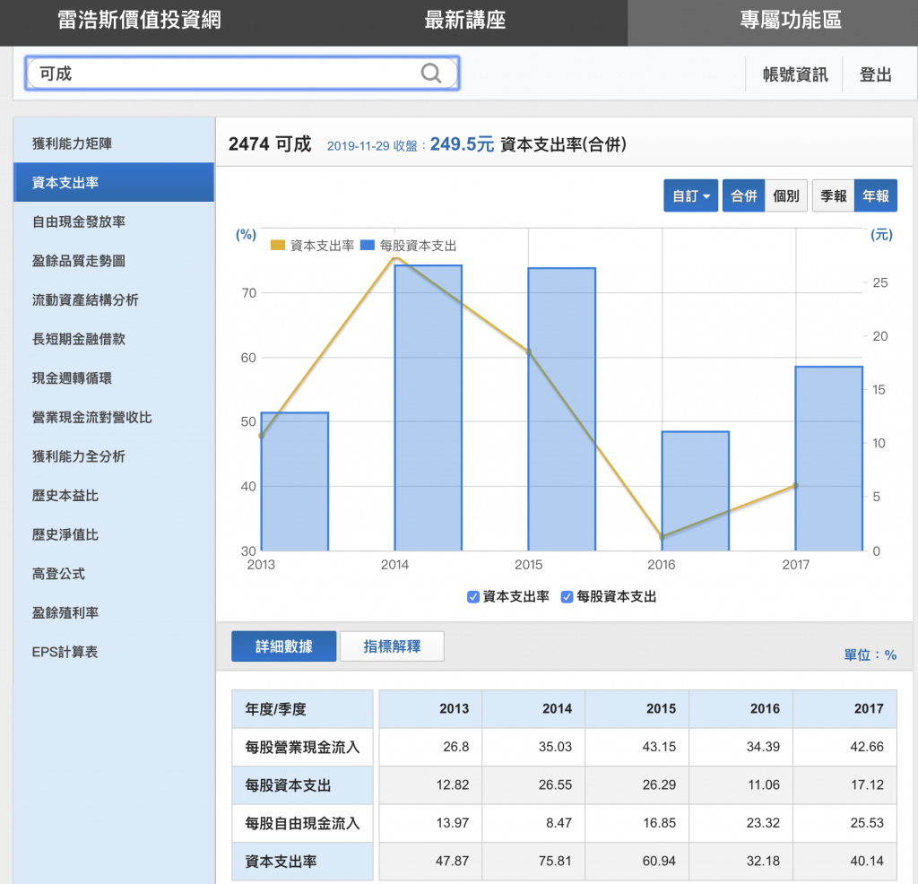Open the 詳細數據 tab
Viewport: 918px width, 884px height.
[x=283, y=646]
